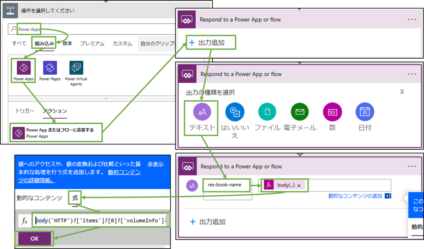Switch to the 動的なコンテンツ tab
Image resolution: width=424 pixels, height=249 pixels.
click(40, 198)
